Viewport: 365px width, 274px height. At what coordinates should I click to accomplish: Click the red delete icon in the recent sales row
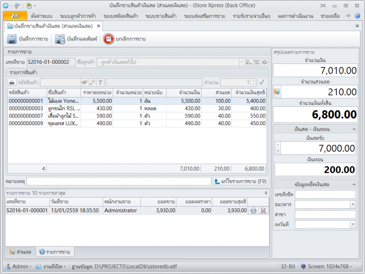(x=263, y=211)
